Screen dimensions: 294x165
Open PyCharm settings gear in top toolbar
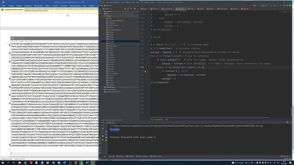tap(287, 5)
